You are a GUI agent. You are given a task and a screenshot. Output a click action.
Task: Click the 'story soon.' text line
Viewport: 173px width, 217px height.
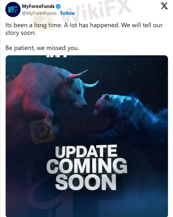[x=21, y=33]
